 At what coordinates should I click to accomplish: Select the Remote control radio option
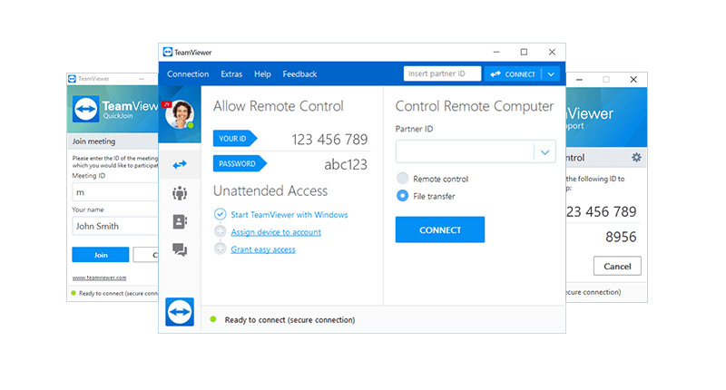click(402, 178)
